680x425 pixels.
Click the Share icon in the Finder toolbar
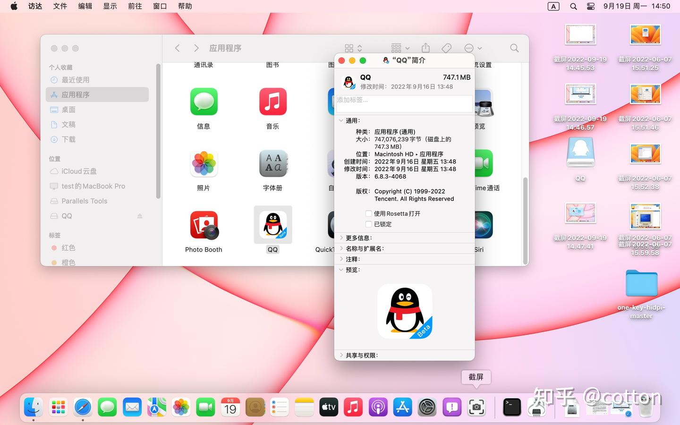[425, 48]
